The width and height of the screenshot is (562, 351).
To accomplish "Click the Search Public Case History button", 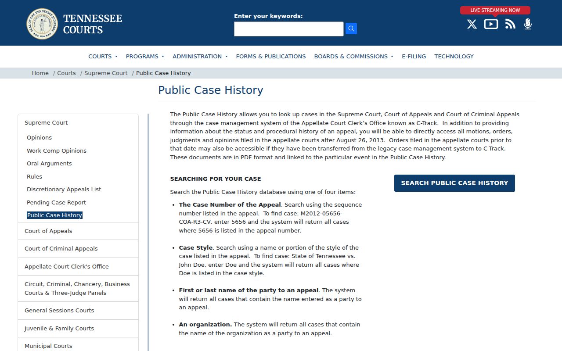I will click(454, 183).
